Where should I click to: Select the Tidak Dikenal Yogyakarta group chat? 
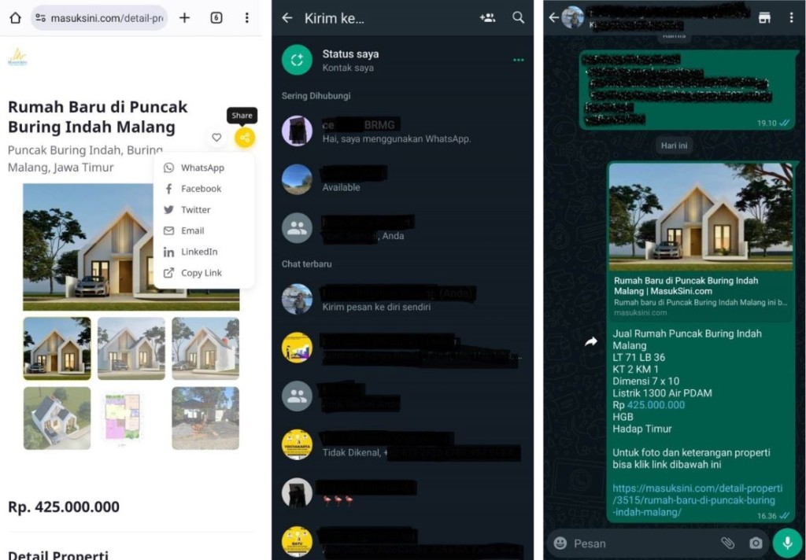pyautogui.click(x=402, y=445)
